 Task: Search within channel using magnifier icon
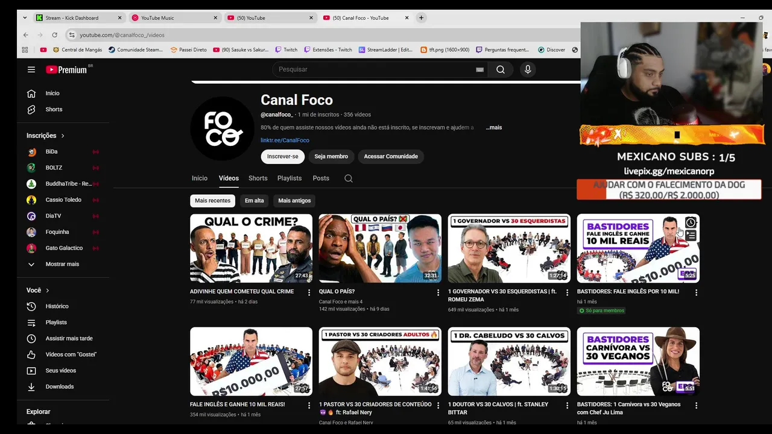(349, 178)
